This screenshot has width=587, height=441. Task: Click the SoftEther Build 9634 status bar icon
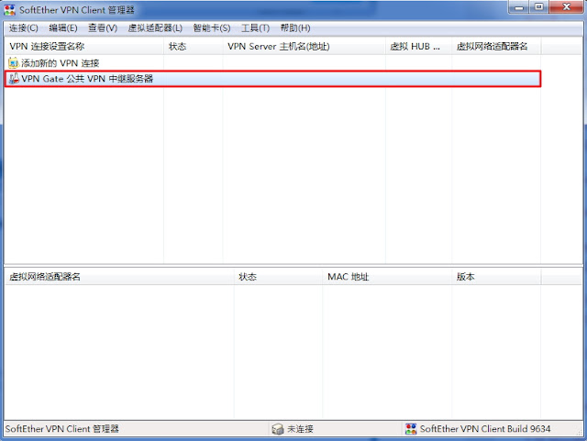click(411, 429)
